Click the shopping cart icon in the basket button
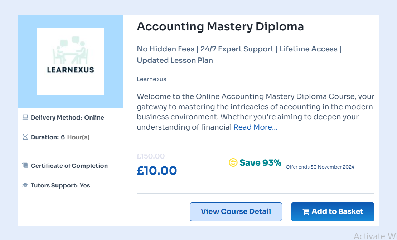This screenshot has width=397, height=240. 306,212
